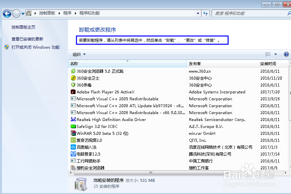Select 百度输入法 program name
Image resolution: width=291 pixels, height=194 pixels.
pyautogui.click(x=87, y=147)
